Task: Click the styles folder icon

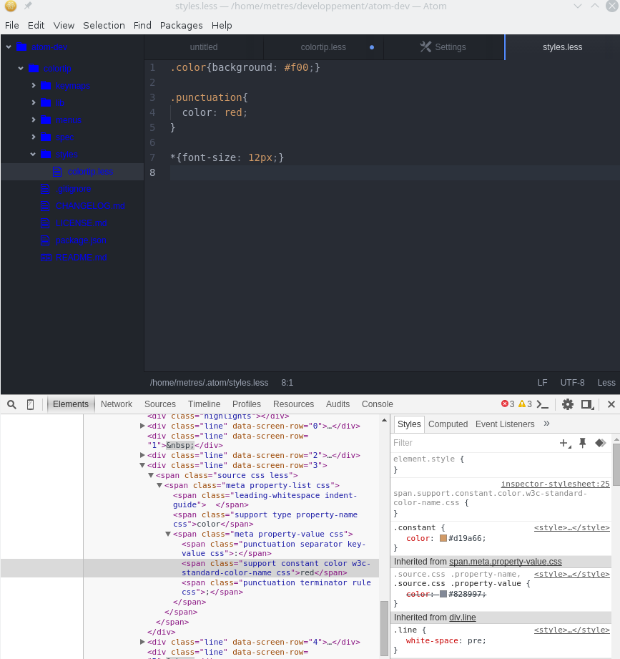Action: point(46,155)
